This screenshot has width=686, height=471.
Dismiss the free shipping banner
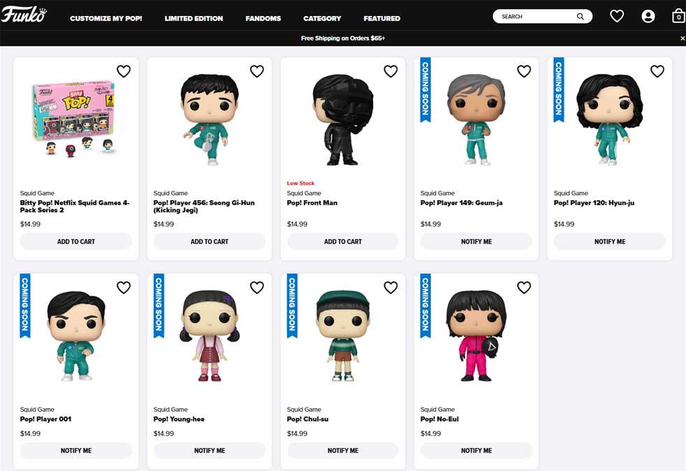click(x=682, y=38)
